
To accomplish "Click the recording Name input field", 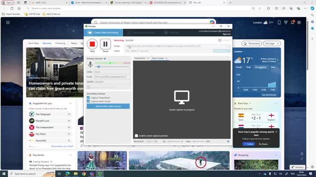I will pyautogui.click(x=169, y=51).
